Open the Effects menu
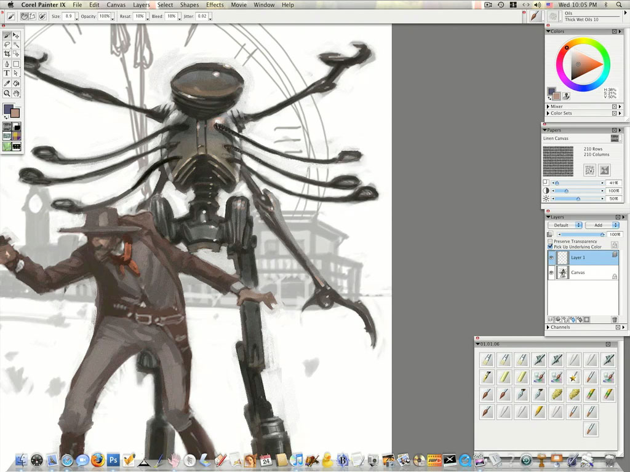The image size is (630, 472). (215, 5)
